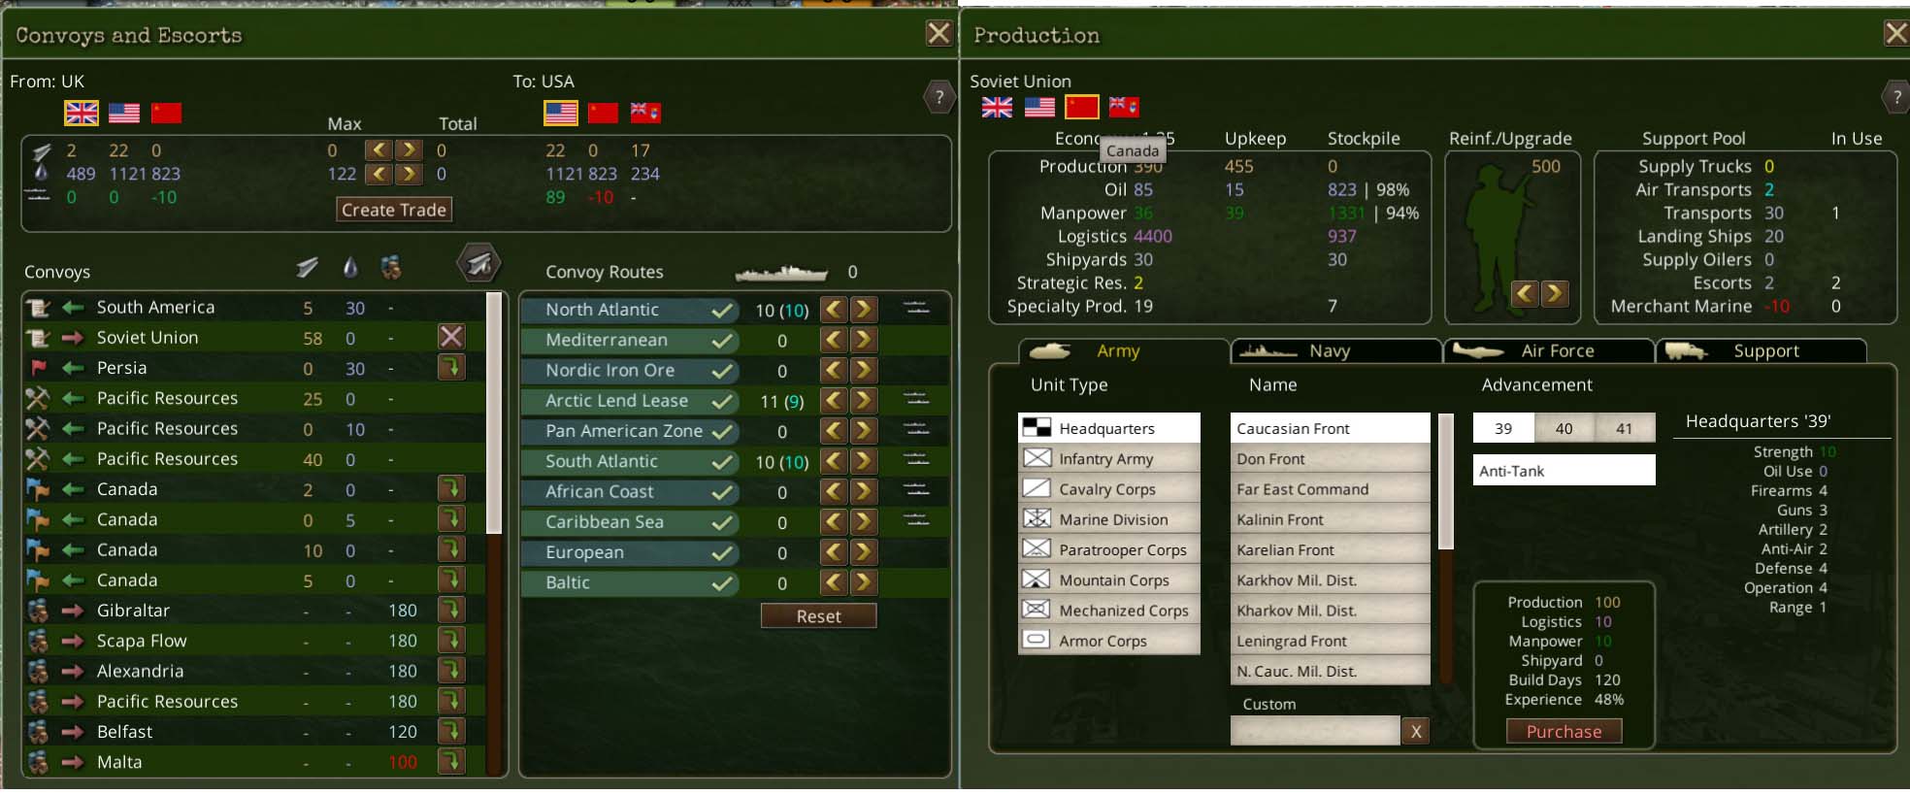Viewport: 1910px width, 795px height.
Task: Click the escort settings icon for North Atlantic
Action: [x=915, y=309]
